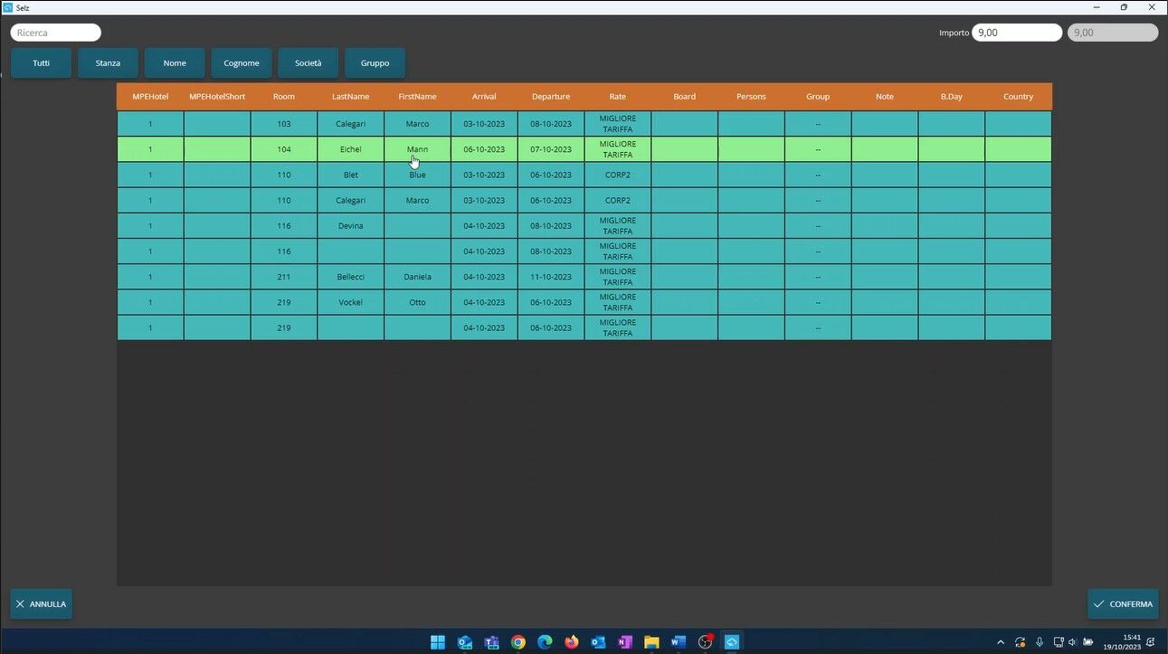Click the microphone icon in system tray
The image size is (1168, 654).
[1040, 642]
